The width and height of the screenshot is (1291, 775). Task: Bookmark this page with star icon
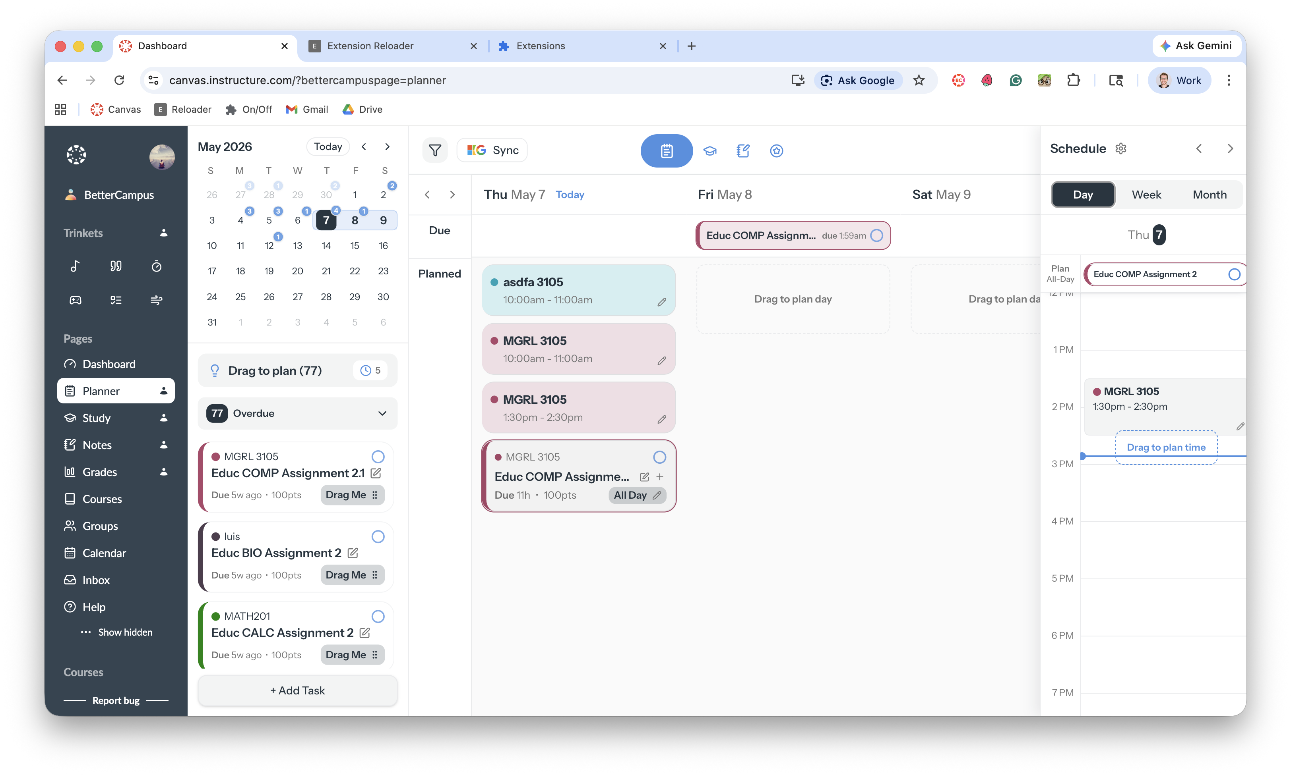click(x=919, y=80)
